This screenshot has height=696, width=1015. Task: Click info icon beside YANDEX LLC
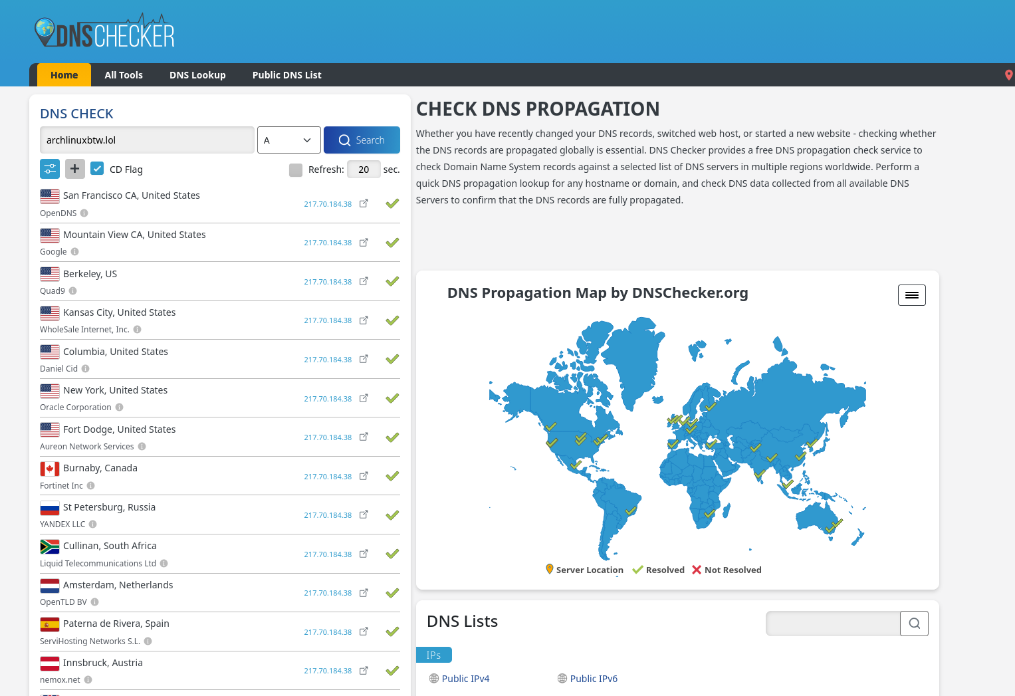[x=93, y=524]
